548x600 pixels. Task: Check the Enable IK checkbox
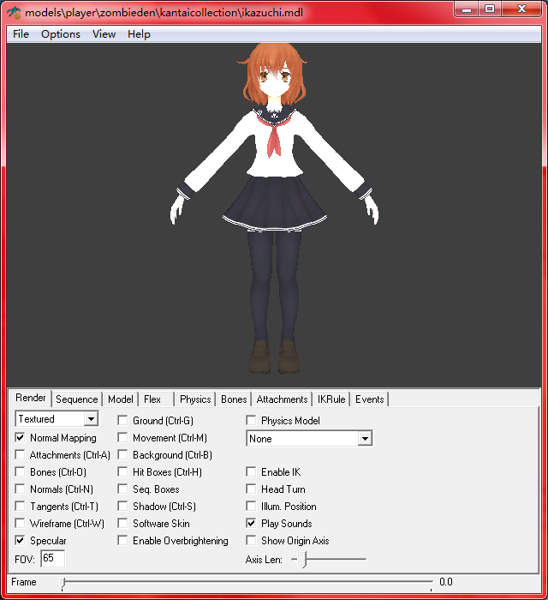[x=251, y=471]
